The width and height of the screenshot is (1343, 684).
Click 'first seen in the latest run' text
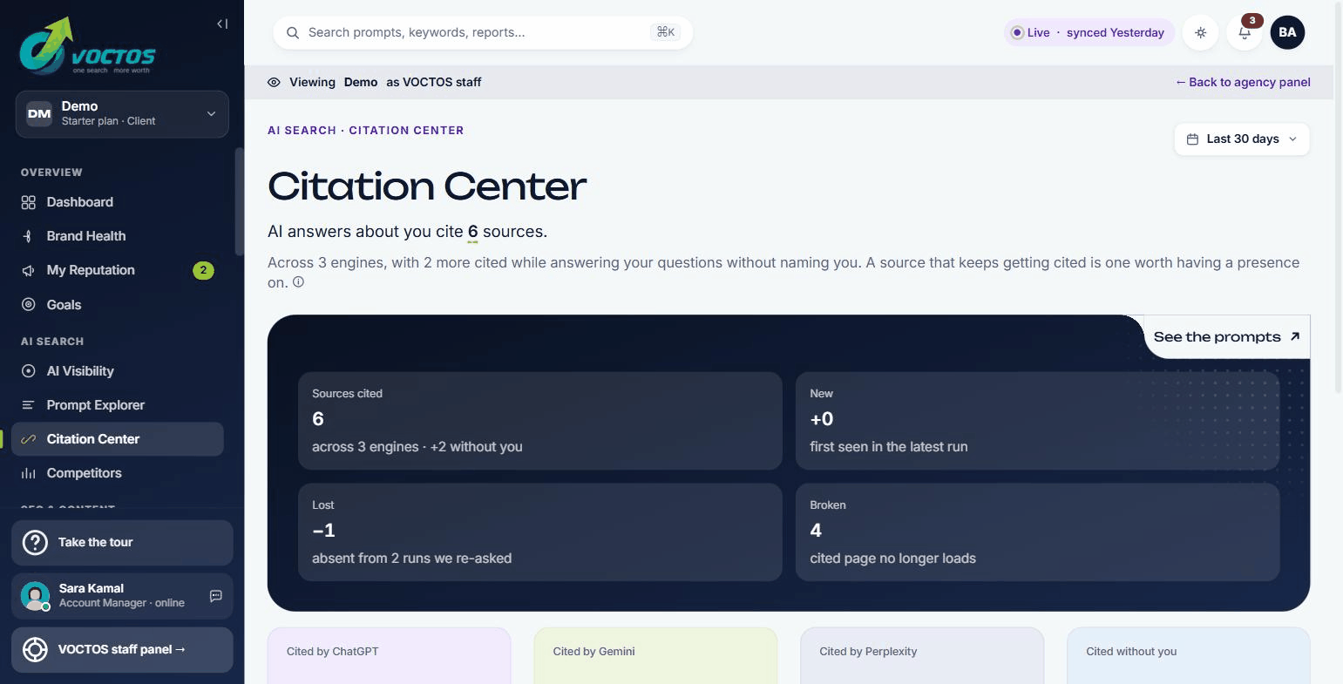click(889, 447)
